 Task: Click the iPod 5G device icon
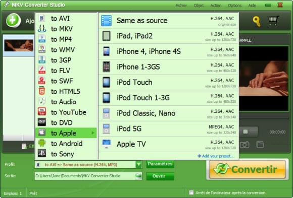pyautogui.click(x=106, y=128)
